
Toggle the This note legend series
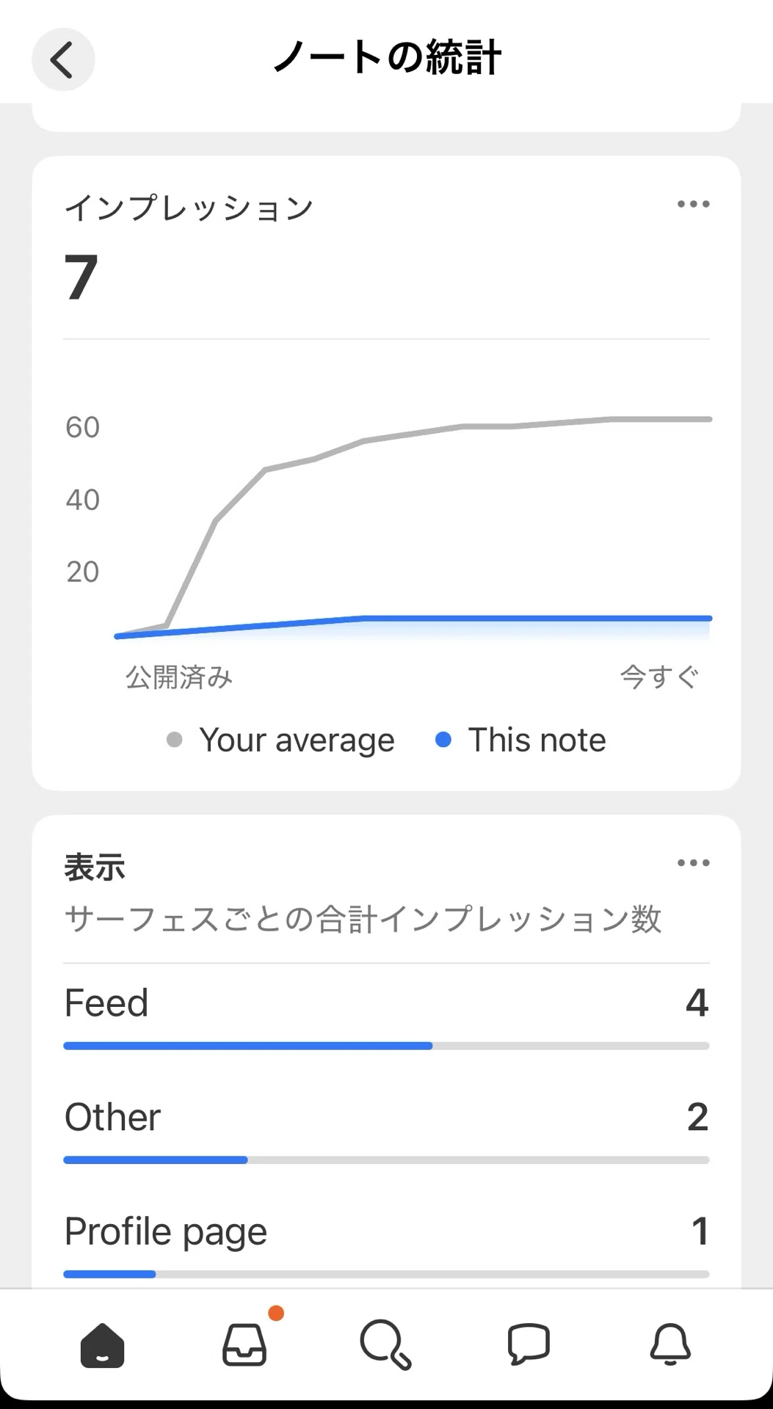(520, 740)
